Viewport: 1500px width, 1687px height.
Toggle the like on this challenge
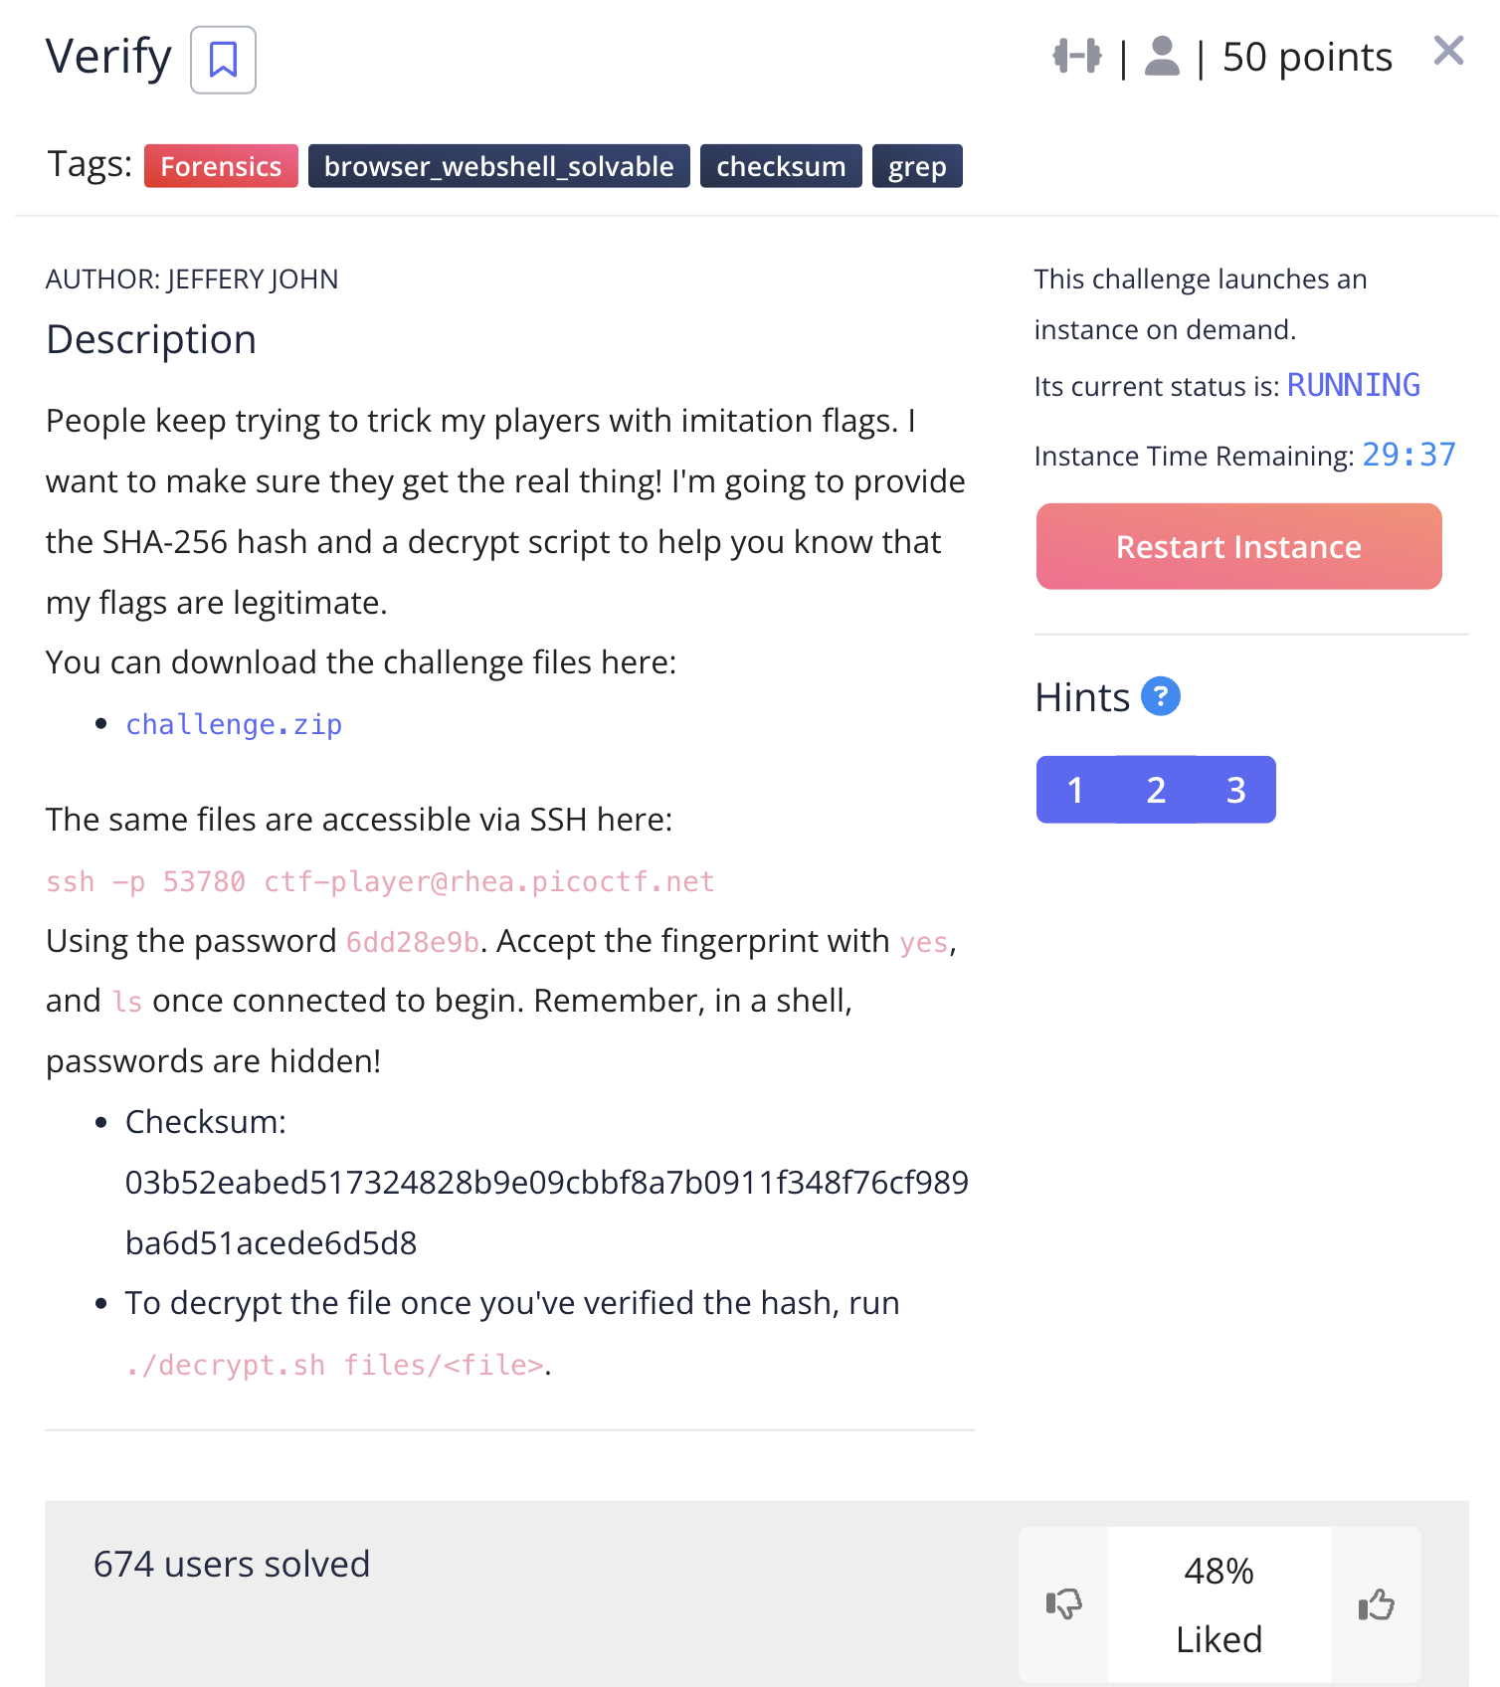tap(1376, 1602)
